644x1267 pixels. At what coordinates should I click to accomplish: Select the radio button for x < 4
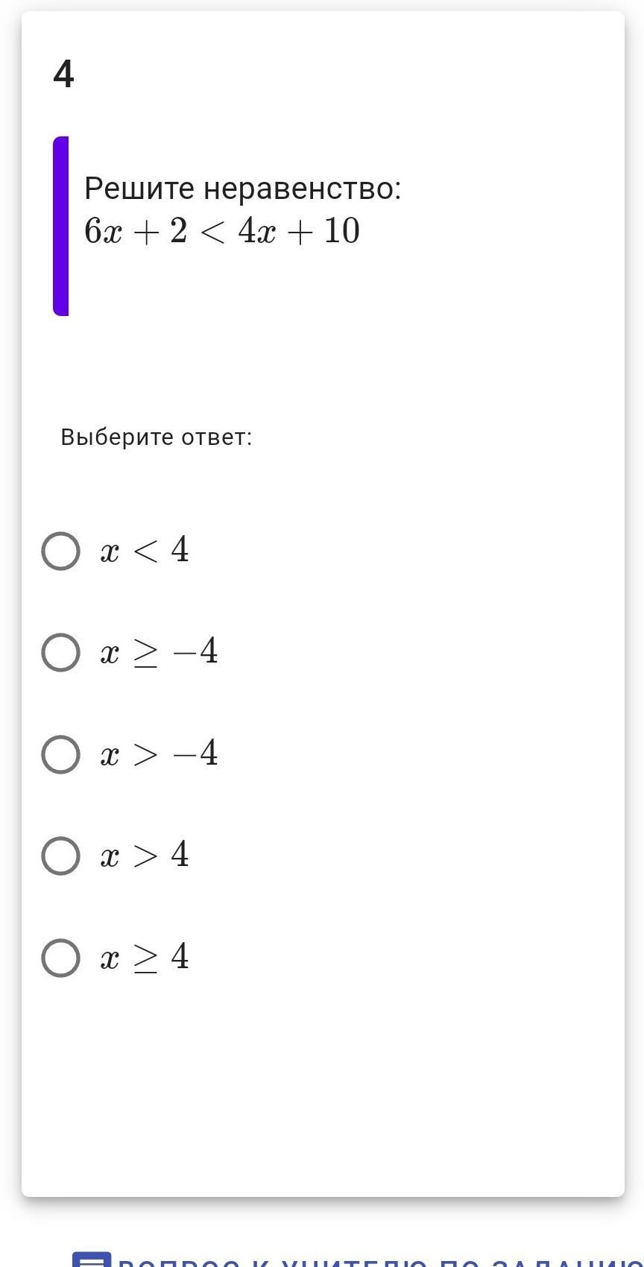coord(60,552)
